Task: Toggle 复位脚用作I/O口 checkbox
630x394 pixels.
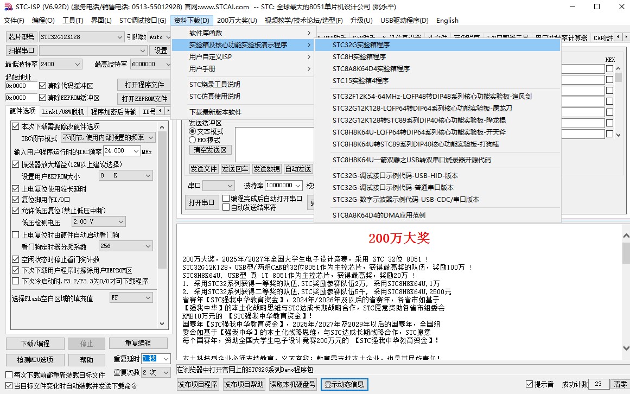Action: click(16, 200)
